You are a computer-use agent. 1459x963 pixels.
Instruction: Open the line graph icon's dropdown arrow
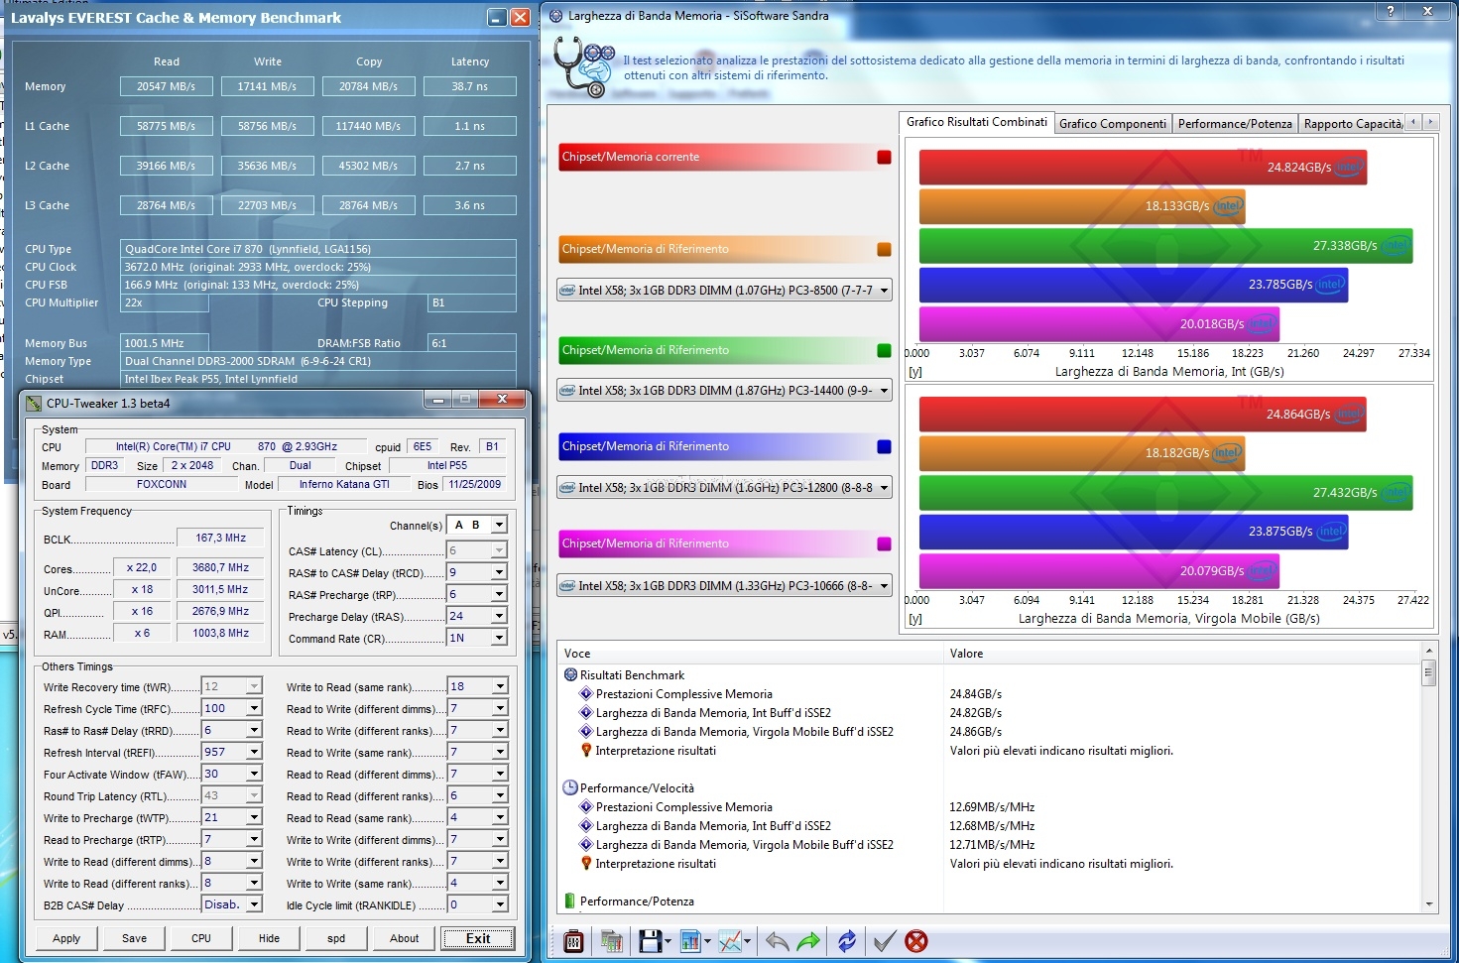tap(748, 942)
